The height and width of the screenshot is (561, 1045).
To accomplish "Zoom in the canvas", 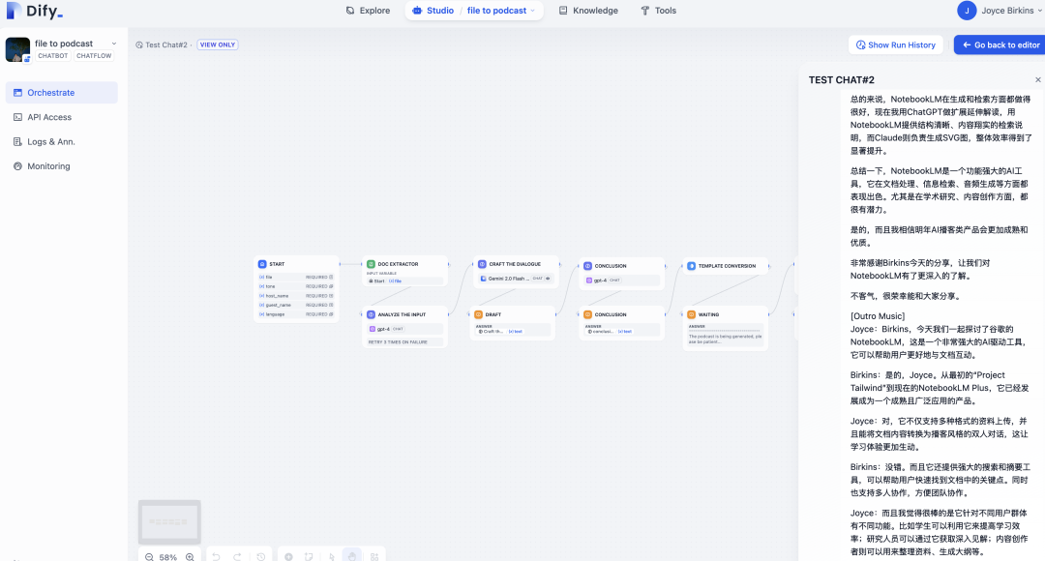I will click(190, 557).
